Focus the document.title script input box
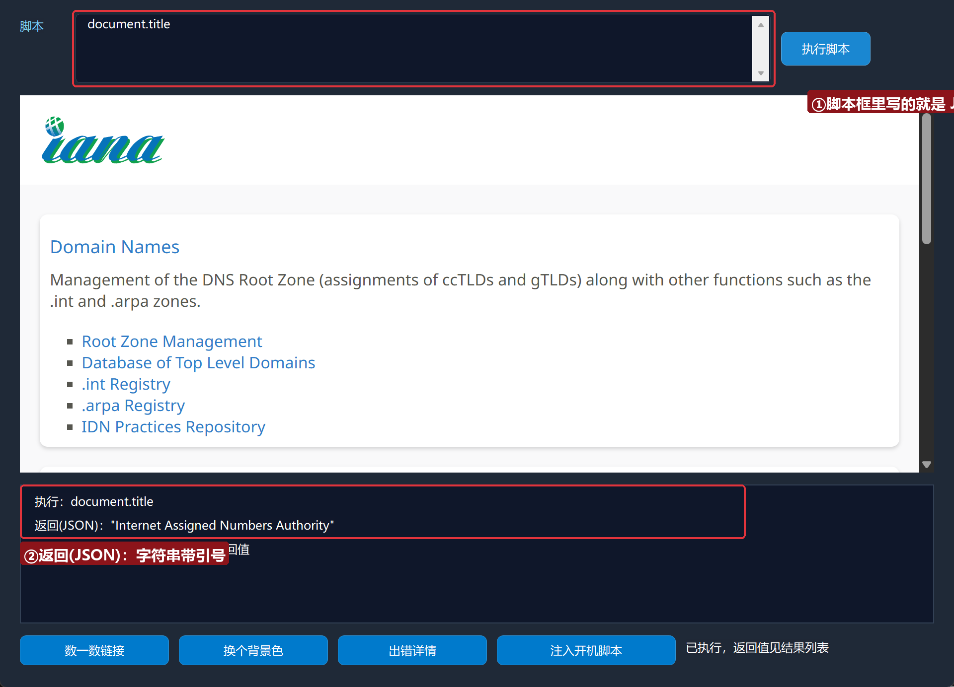 pos(414,49)
